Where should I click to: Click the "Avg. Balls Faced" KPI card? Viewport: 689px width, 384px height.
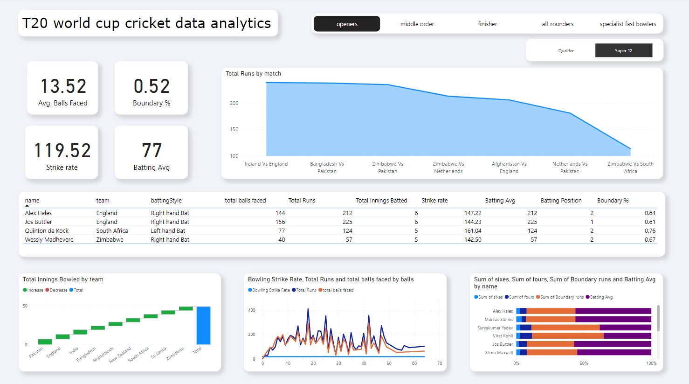(x=62, y=88)
